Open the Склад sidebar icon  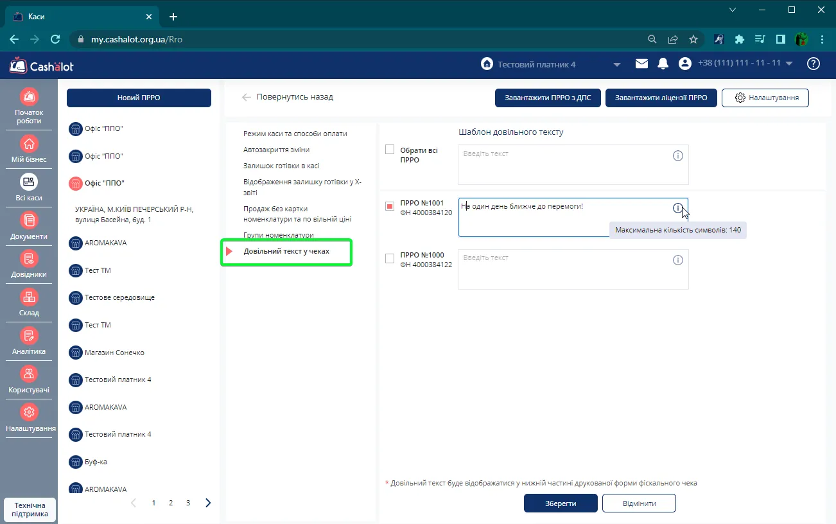(29, 297)
